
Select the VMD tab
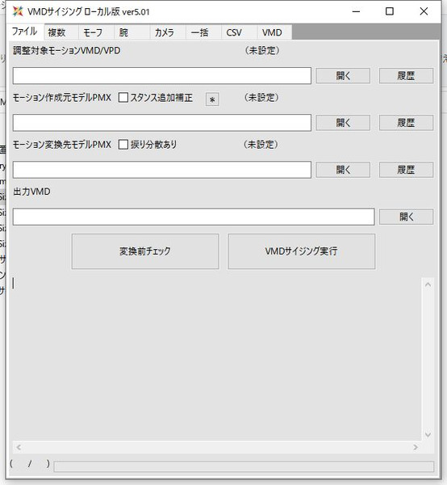click(x=274, y=32)
